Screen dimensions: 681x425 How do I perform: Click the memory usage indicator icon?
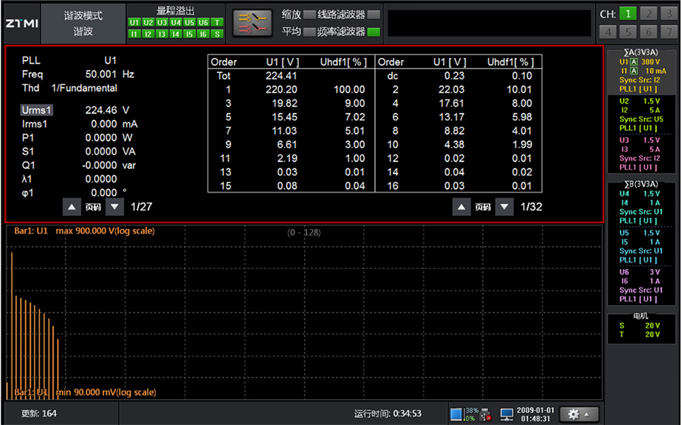pos(456,413)
